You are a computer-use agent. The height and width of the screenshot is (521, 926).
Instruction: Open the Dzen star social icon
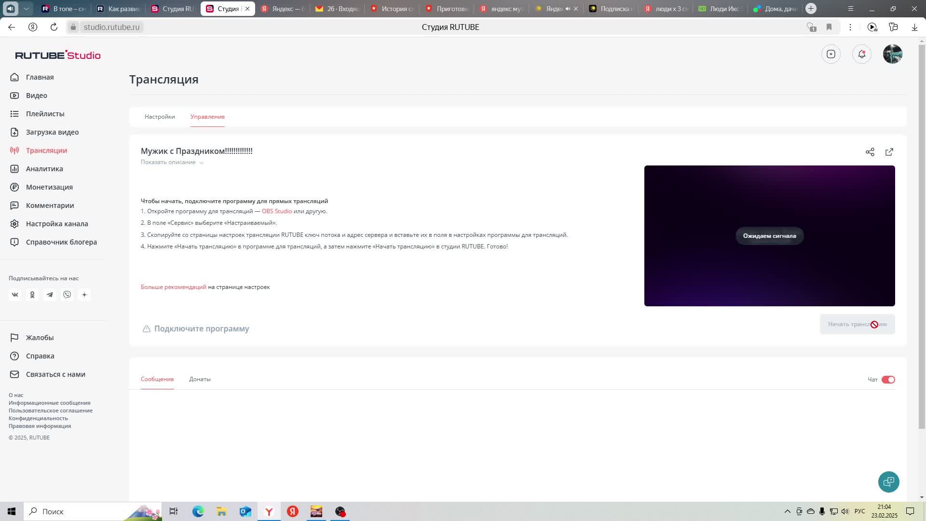[84, 295]
